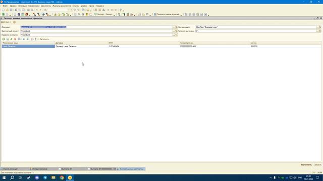Click the Save diskette icon in the main toolbar

point(11,10)
